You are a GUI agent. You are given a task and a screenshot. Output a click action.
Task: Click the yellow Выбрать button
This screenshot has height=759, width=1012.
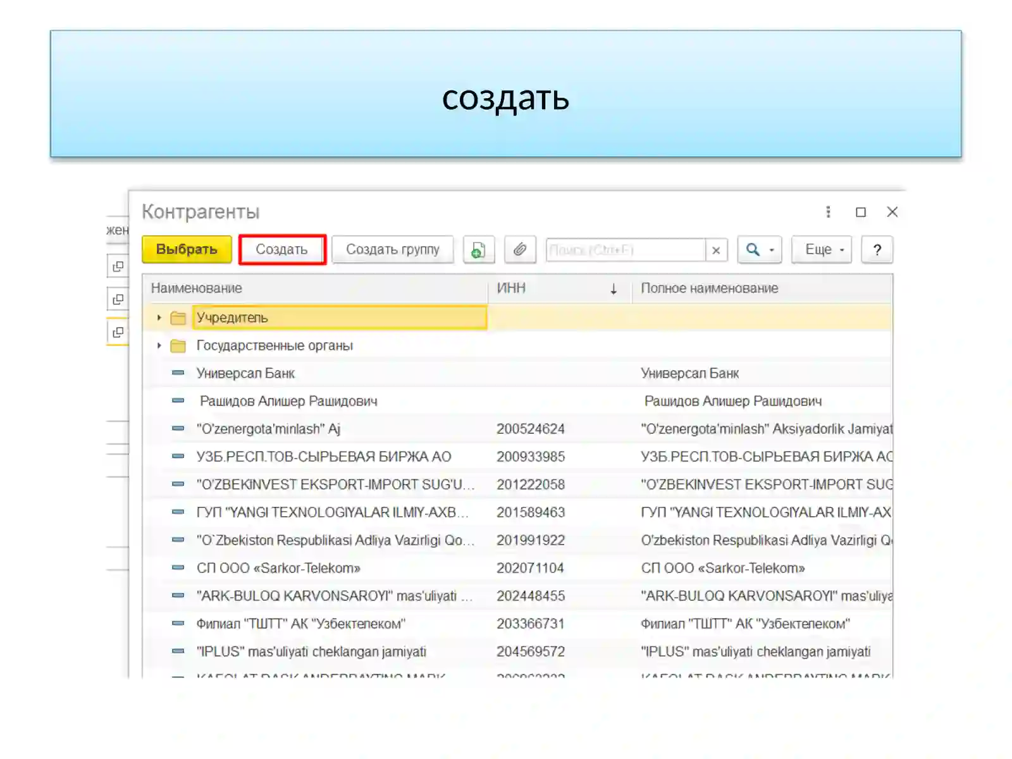pos(187,250)
